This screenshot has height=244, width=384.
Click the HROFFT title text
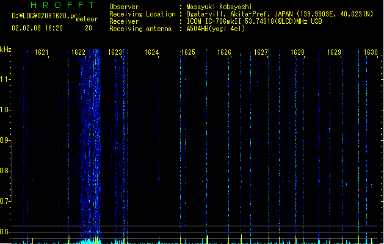[62, 5]
